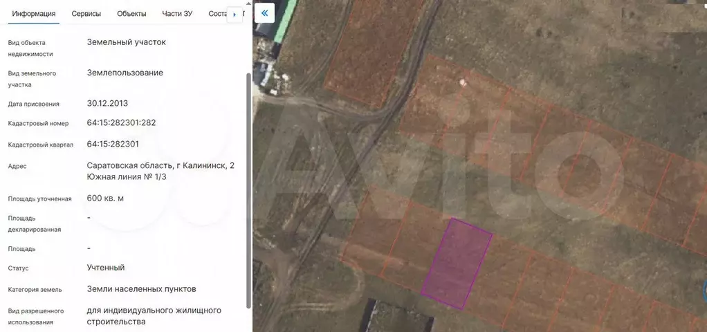This screenshot has width=707, height=332.
Task: Click the area value 600 кв. м
Action: point(105,199)
